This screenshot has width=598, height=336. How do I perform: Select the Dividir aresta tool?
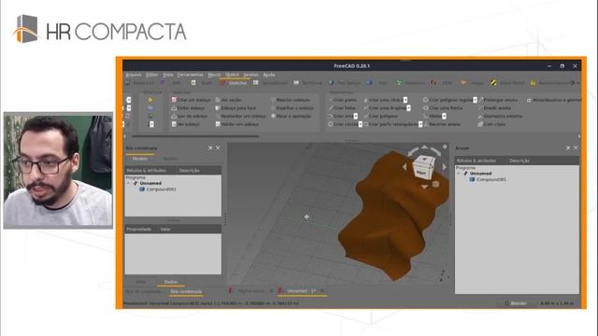[x=494, y=108]
